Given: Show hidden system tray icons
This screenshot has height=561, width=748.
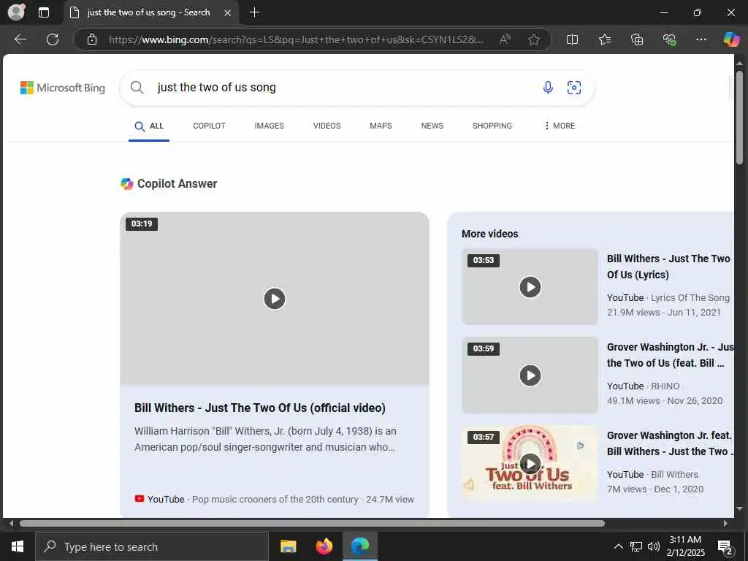Looking at the screenshot, I should pyautogui.click(x=618, y=546).
